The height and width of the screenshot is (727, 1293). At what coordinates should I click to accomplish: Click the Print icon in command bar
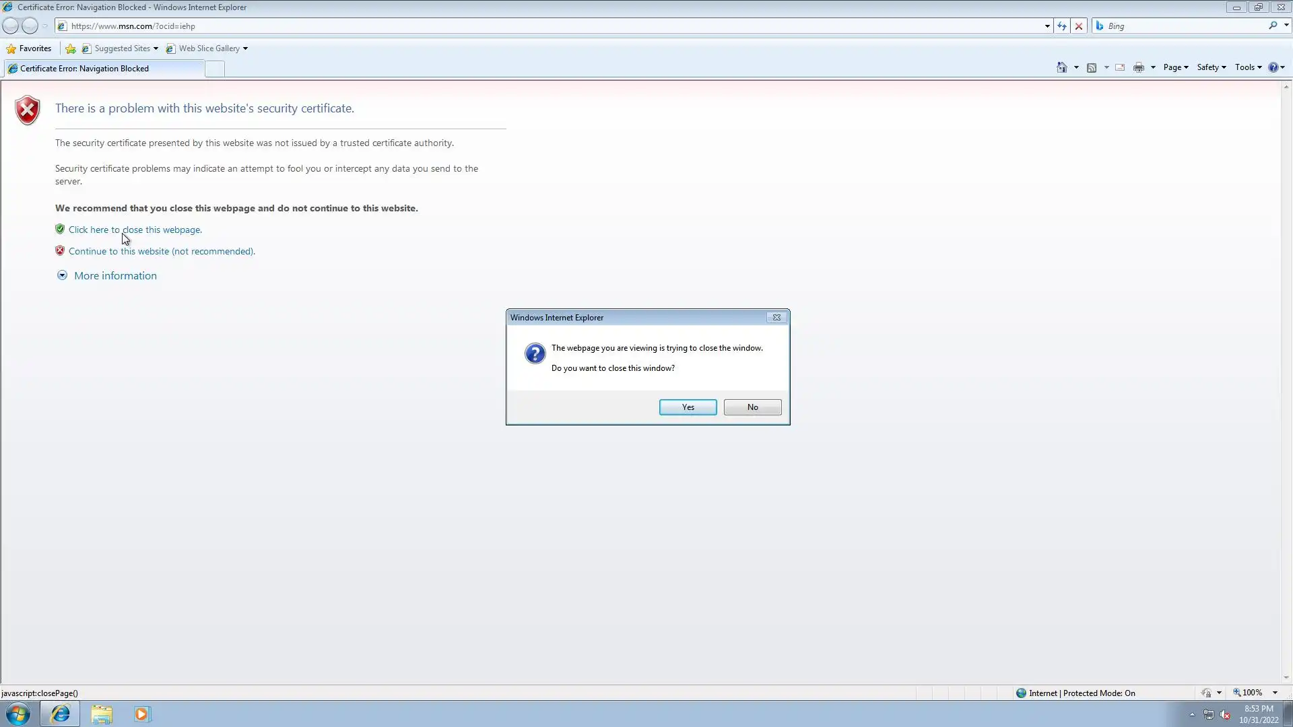[1139, 67]
